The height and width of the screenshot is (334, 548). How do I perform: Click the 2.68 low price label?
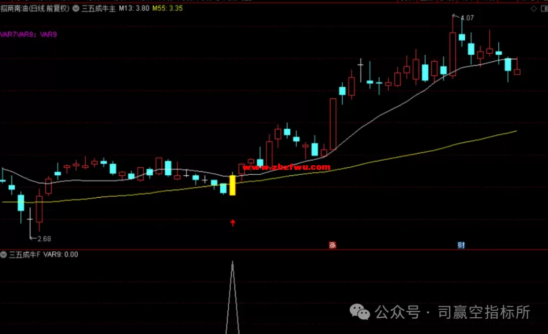point(44,239)
